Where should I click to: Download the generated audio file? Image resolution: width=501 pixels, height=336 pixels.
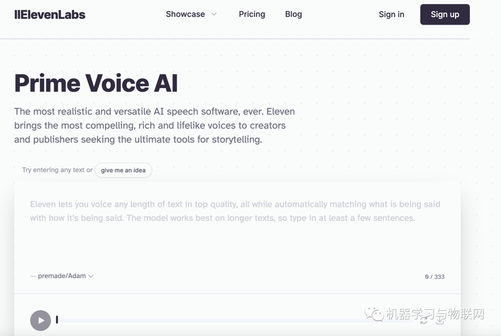coord(439,320)
